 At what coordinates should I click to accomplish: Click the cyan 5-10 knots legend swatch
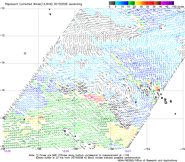[118, 3]
